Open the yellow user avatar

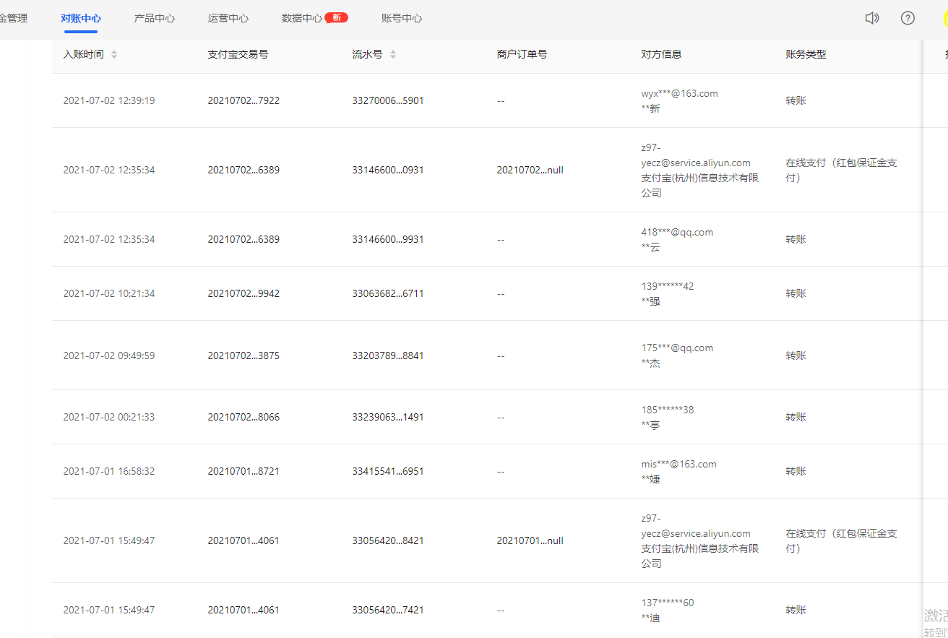(x=944, y=18)
